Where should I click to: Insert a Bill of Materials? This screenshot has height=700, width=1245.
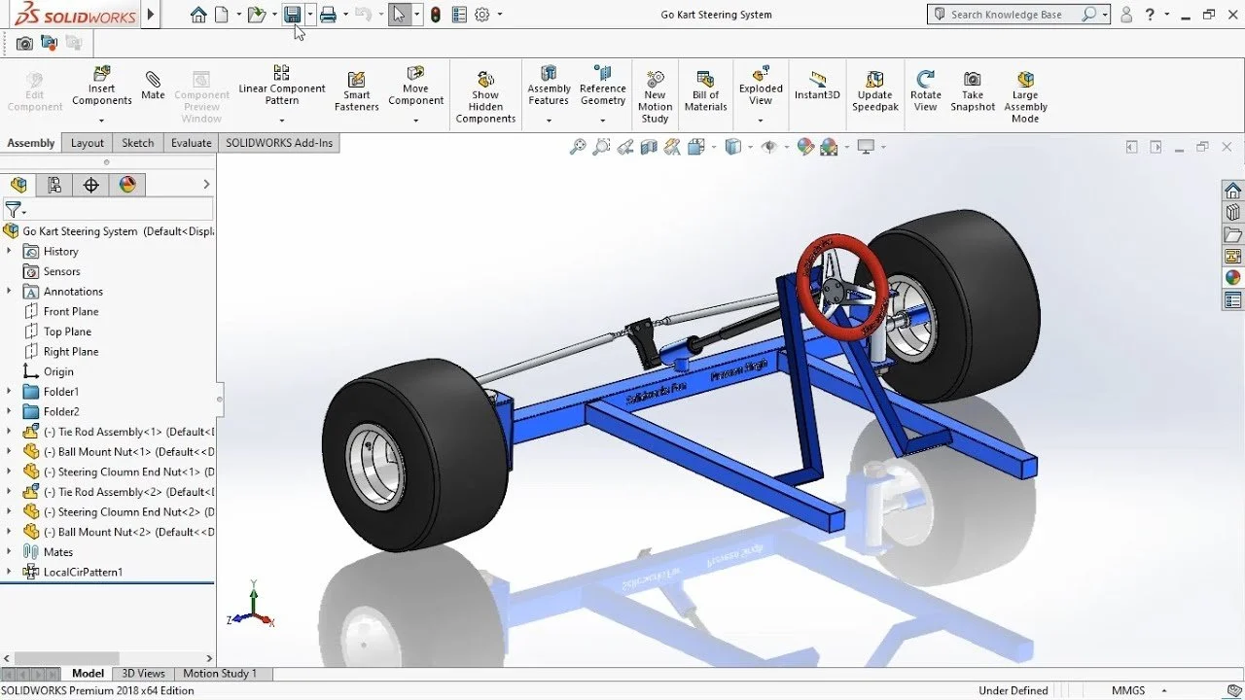tap(705, 91)
